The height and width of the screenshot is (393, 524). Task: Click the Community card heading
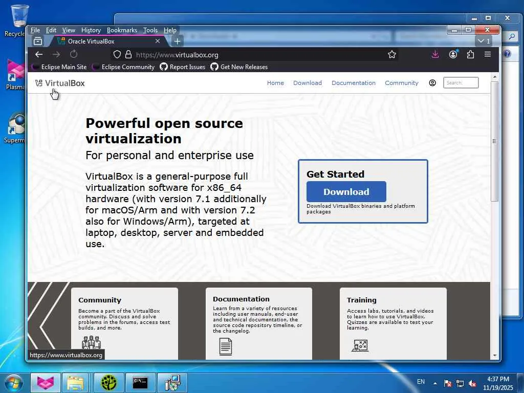(x=100, y=300)
